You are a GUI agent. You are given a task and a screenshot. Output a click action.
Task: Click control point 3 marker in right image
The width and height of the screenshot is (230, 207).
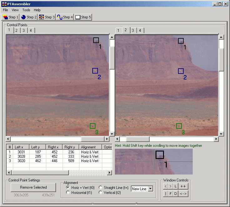coord(179,126)
